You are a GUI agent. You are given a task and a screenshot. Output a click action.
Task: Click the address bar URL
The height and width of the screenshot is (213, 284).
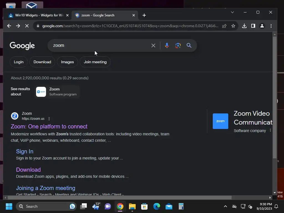130,26
